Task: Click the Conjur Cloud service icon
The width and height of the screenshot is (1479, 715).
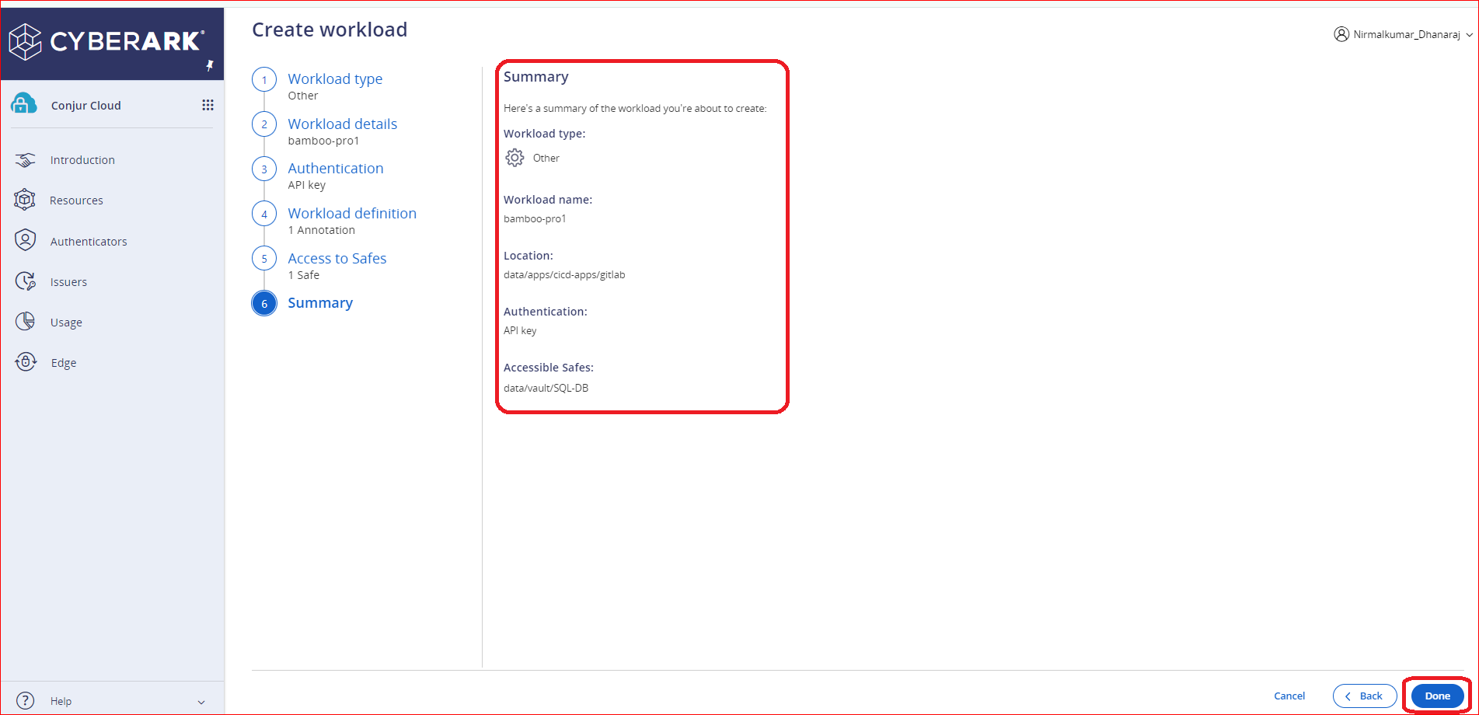Action: click(24, 104)
